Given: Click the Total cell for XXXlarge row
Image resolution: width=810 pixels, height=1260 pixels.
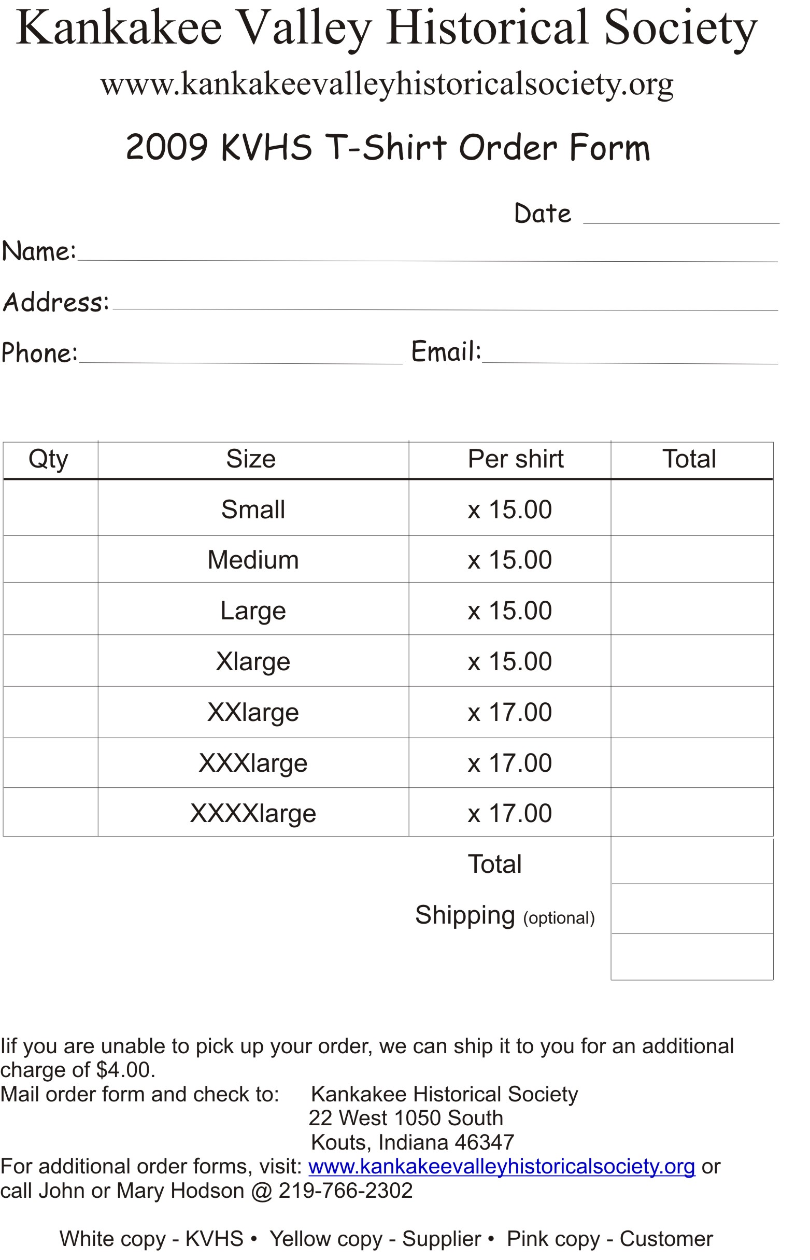Looking at the screenshot, I should coord(692,762).
